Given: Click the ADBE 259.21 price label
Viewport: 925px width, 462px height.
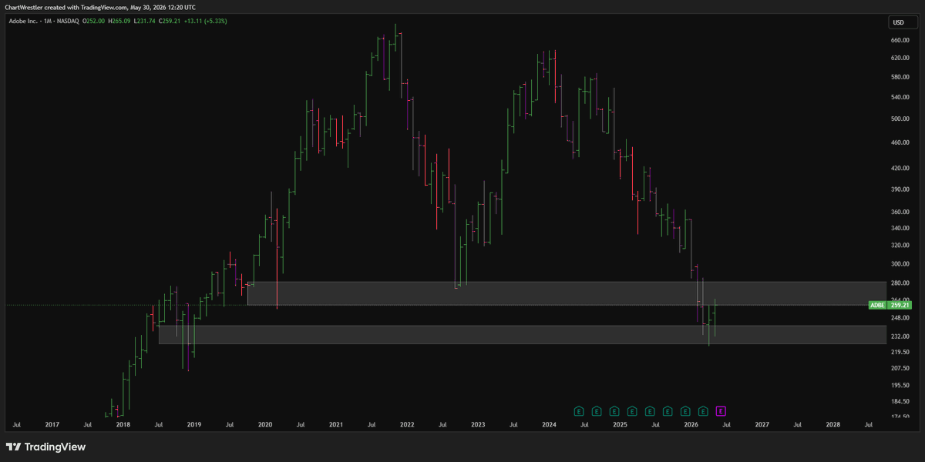Looking at the screenshot, I should [890, 305].
